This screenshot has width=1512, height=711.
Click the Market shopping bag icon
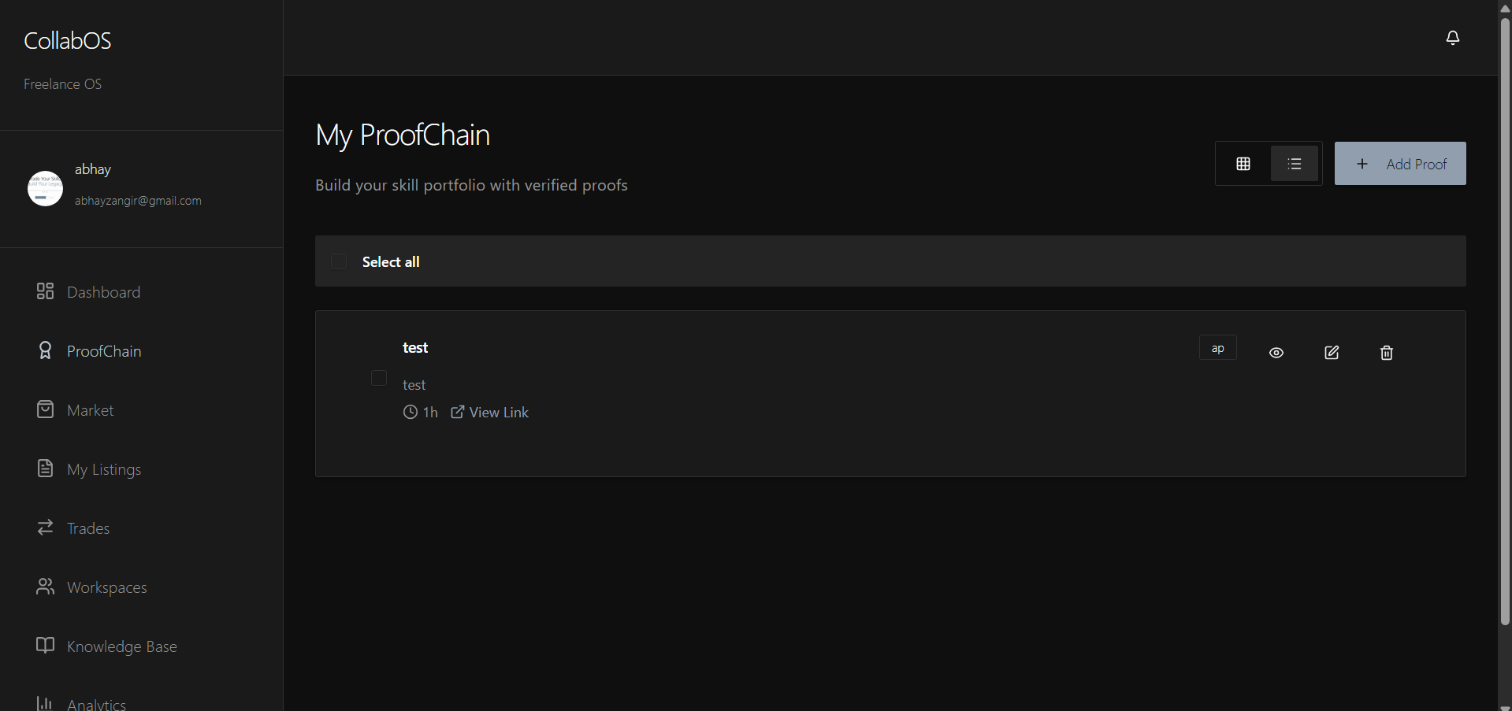coord(45,409)
